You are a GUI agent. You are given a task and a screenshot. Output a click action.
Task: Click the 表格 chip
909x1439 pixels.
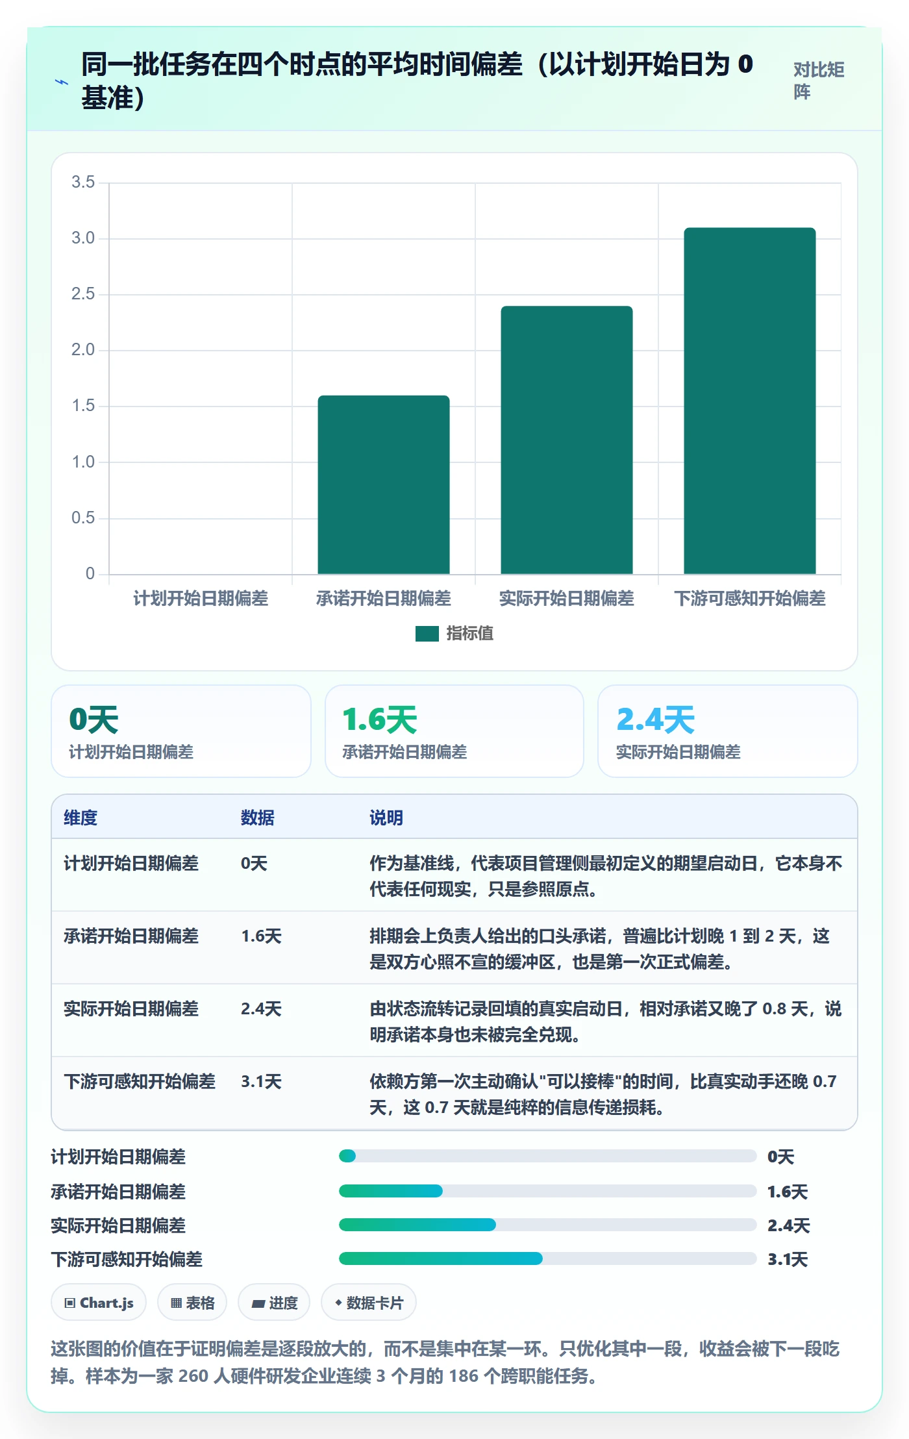[192, 1303]
